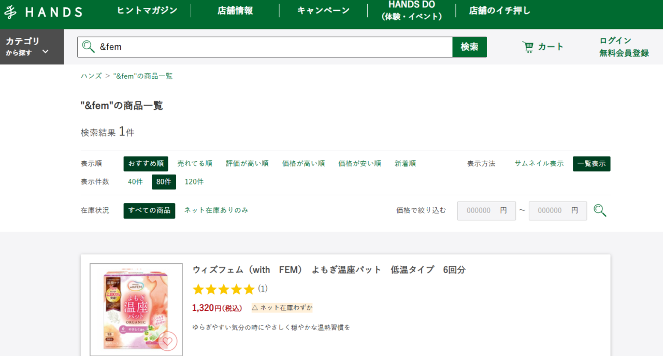Click the five-star rating of the product
This screenshot has height=356, width=663.
224,289
